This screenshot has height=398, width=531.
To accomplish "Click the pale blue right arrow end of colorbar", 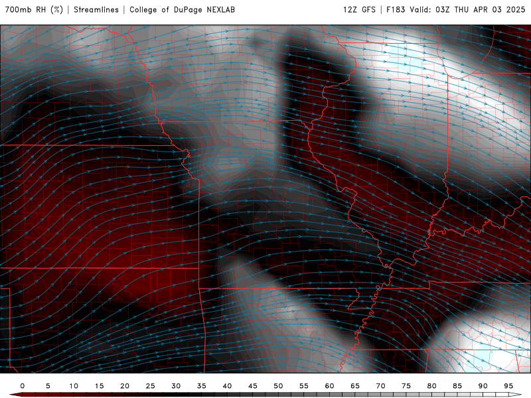I will pyautogui.click(x=515, y=395).
